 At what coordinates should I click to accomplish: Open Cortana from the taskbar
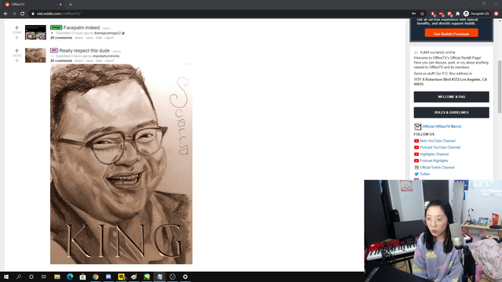(x=31, y=277)
